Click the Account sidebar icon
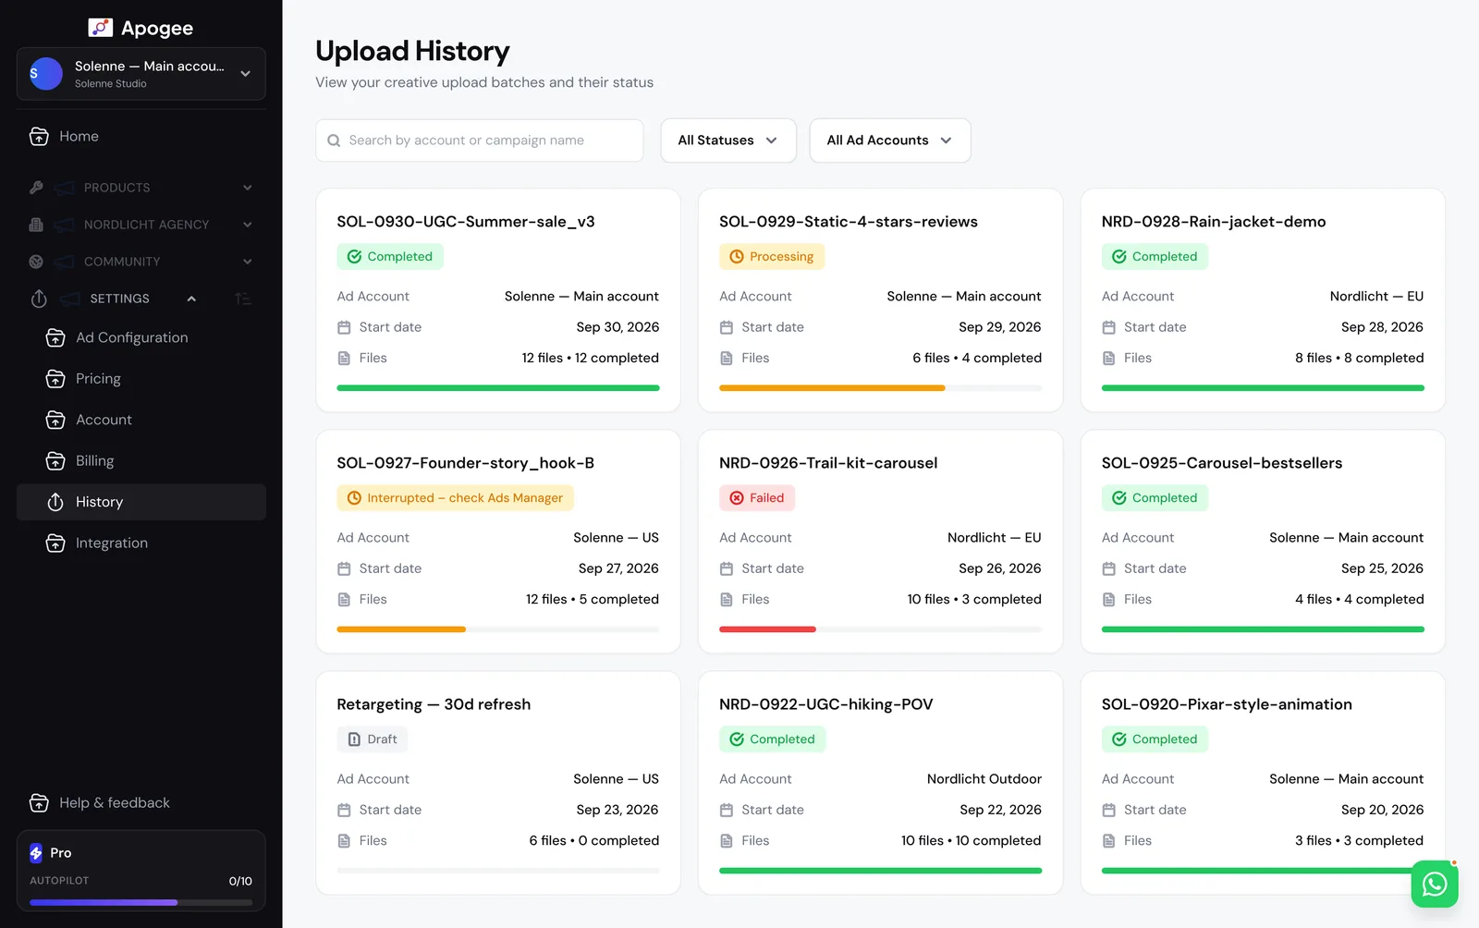Image resolution: width=1479 pixels, height=928 pixels. 55,420
